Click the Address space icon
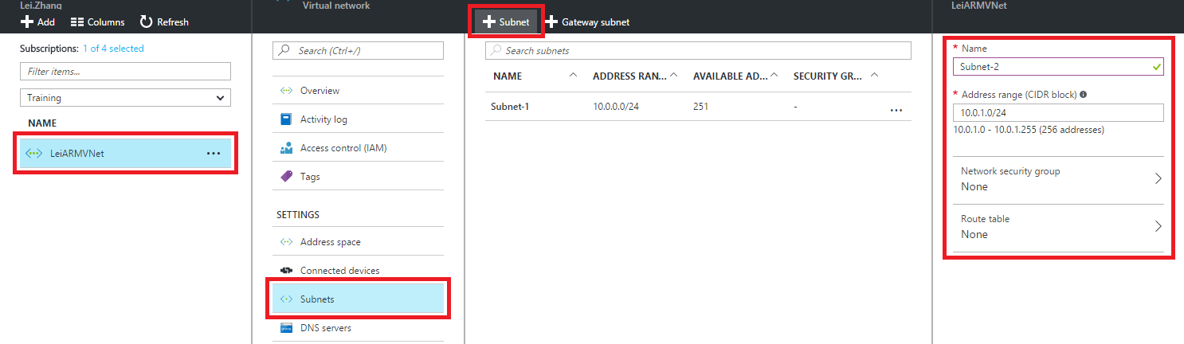This screenshot has height=344, width=1184. [x=287, y=242]
